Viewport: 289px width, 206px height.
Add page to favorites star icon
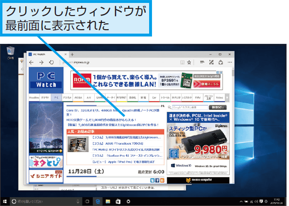point(189,62)
